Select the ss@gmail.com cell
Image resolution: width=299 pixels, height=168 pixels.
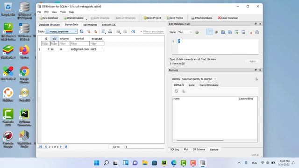pos(80,49)
